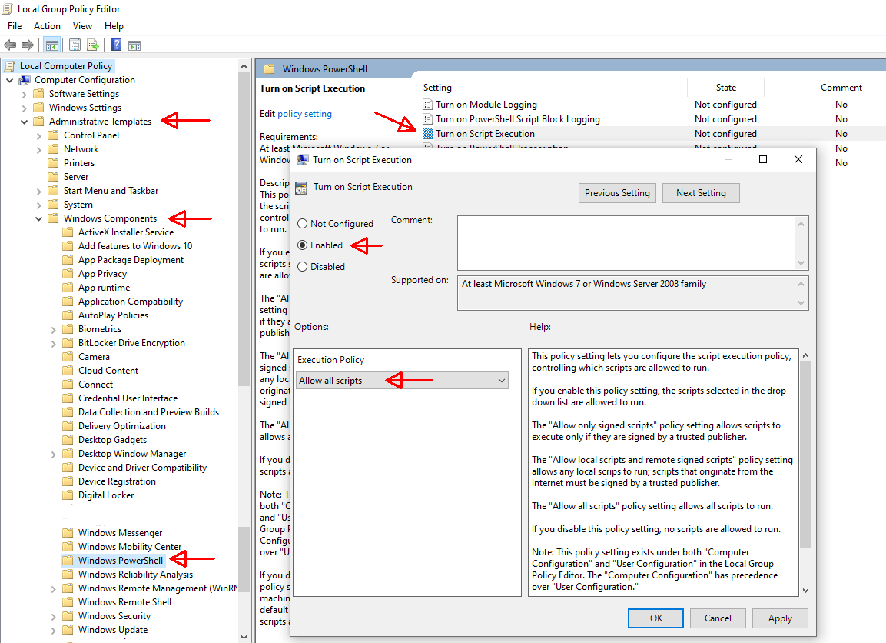Collapse the Computer Configuration node

[10, 80]
